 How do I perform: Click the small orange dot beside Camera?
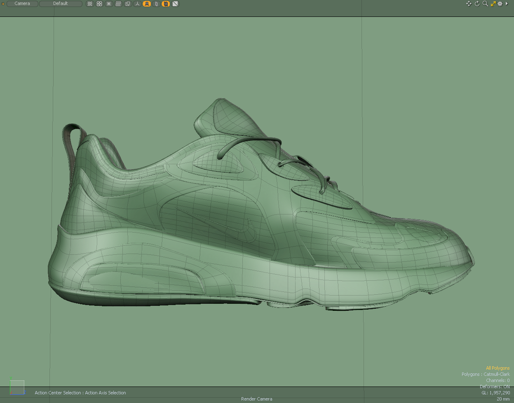3,4
